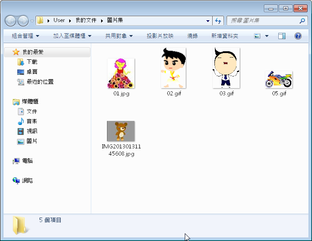
Task: Start 投影片放映 slideshow
Action: point(160,36)
